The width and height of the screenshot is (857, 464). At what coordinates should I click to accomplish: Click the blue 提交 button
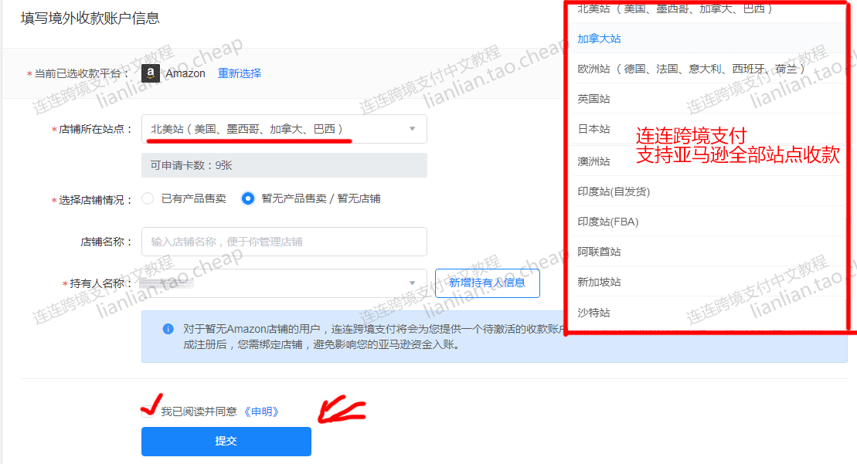click(x=226, y=441)
